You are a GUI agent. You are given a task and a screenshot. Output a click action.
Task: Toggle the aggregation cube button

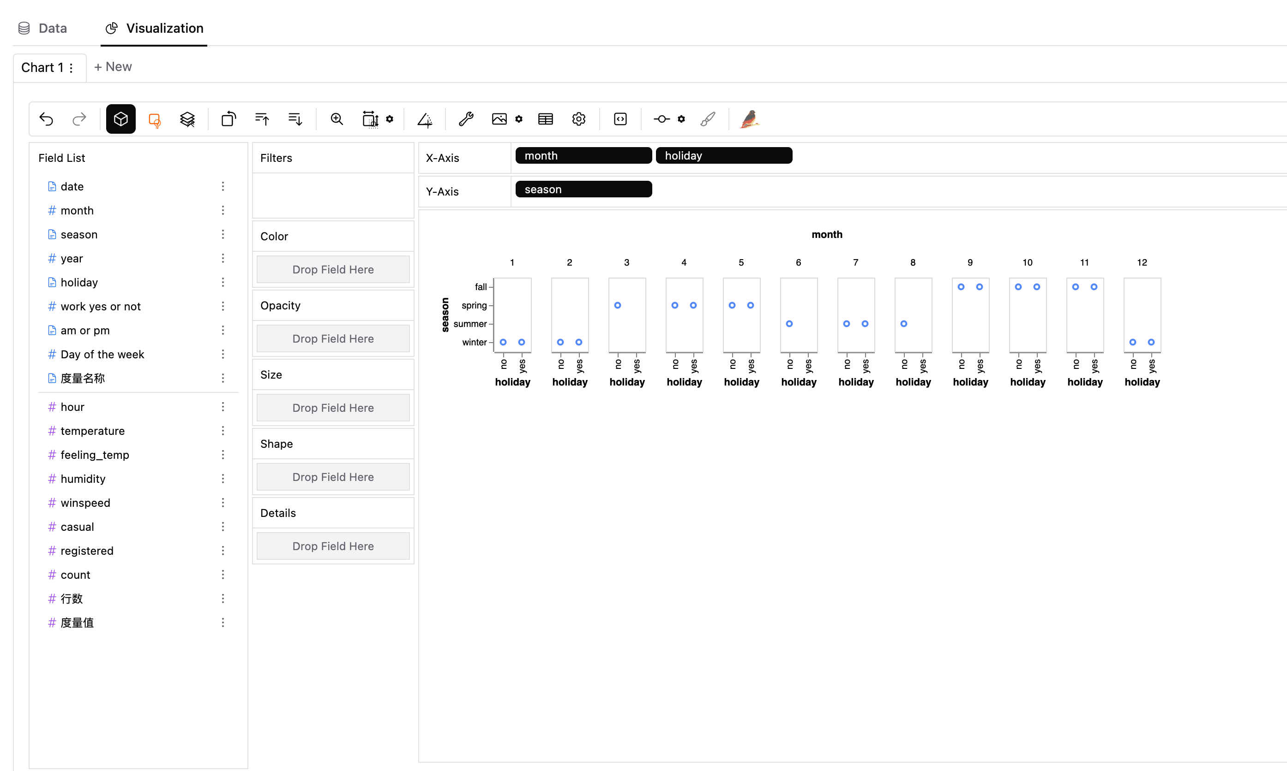[120, 119]
